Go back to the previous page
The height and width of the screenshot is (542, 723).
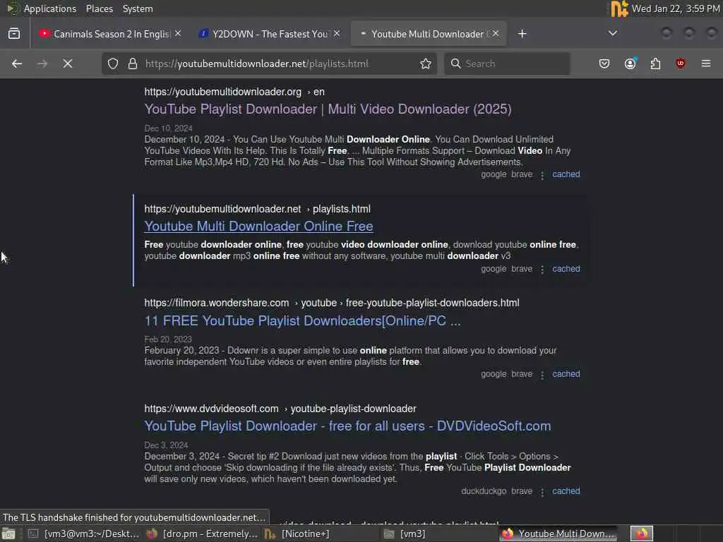point(17,64)
